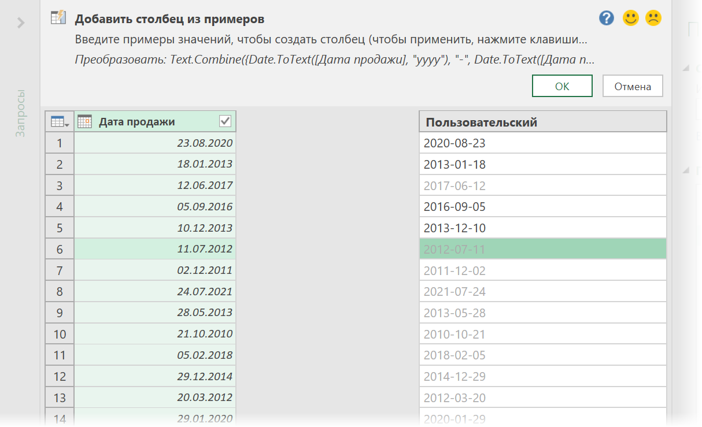Select the Пользовательский column header
Image resolution: width=702 pixels, height=427 pixels.
pos(543,122)
